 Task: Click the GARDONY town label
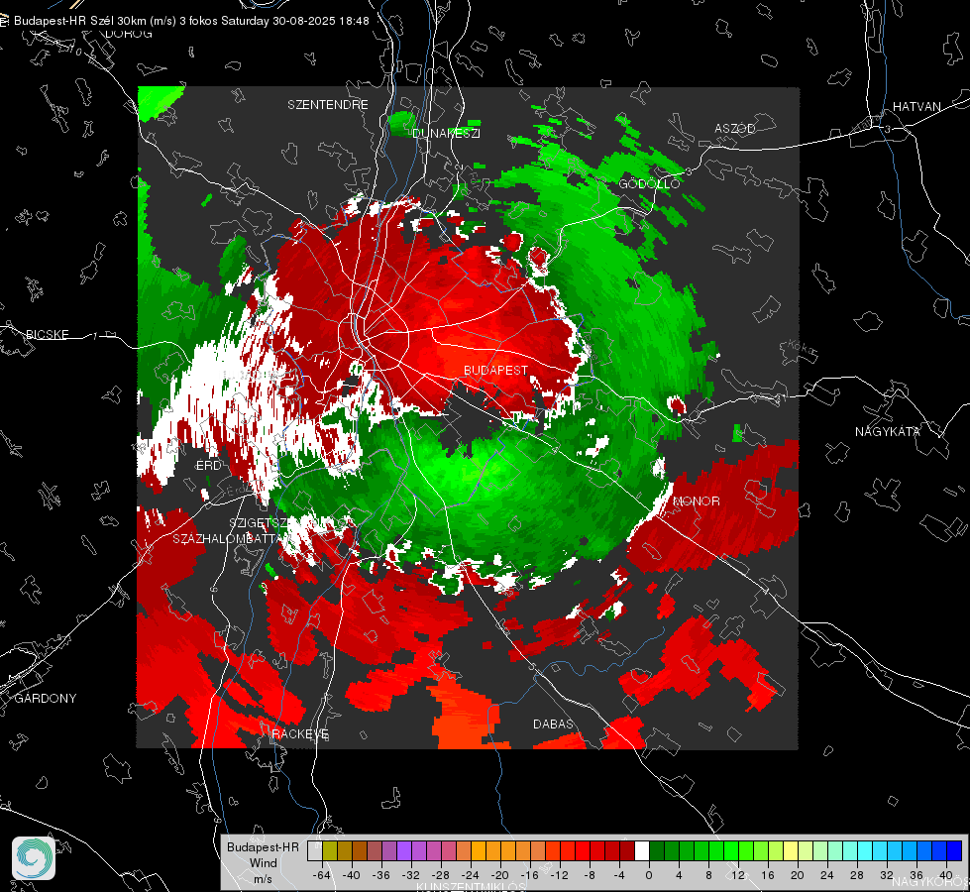pos(46,699)
